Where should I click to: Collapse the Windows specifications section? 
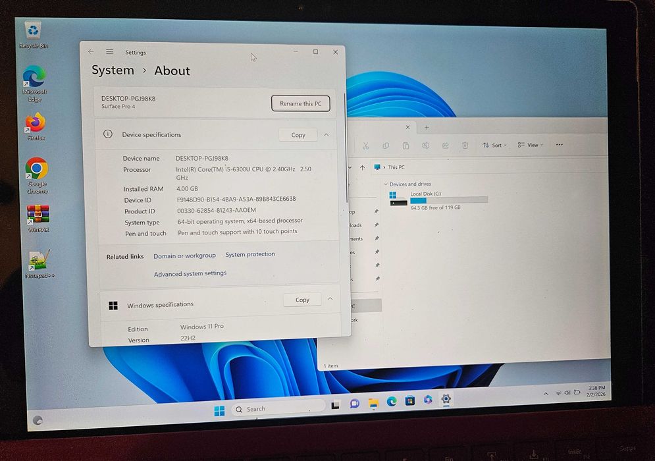tap(330, 299)
